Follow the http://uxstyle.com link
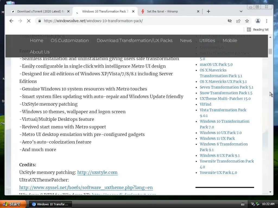278x208 pixels. (x=97, y=172)
